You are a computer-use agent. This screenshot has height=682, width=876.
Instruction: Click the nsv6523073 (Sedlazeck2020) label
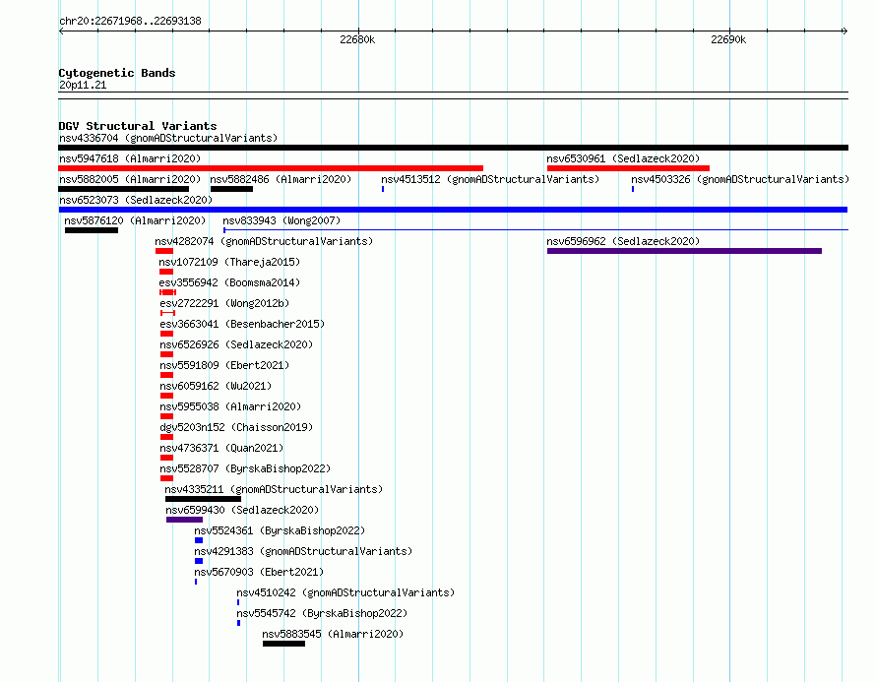point(136,200)
